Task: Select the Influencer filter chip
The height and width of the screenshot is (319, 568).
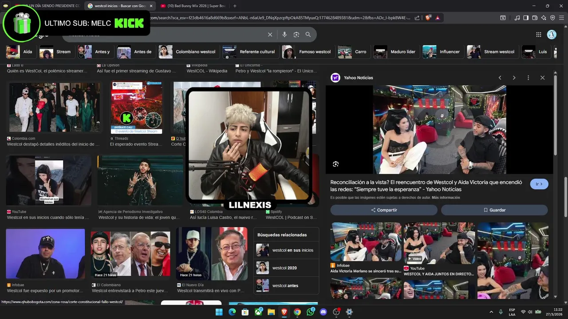Action: click(443, 52)
